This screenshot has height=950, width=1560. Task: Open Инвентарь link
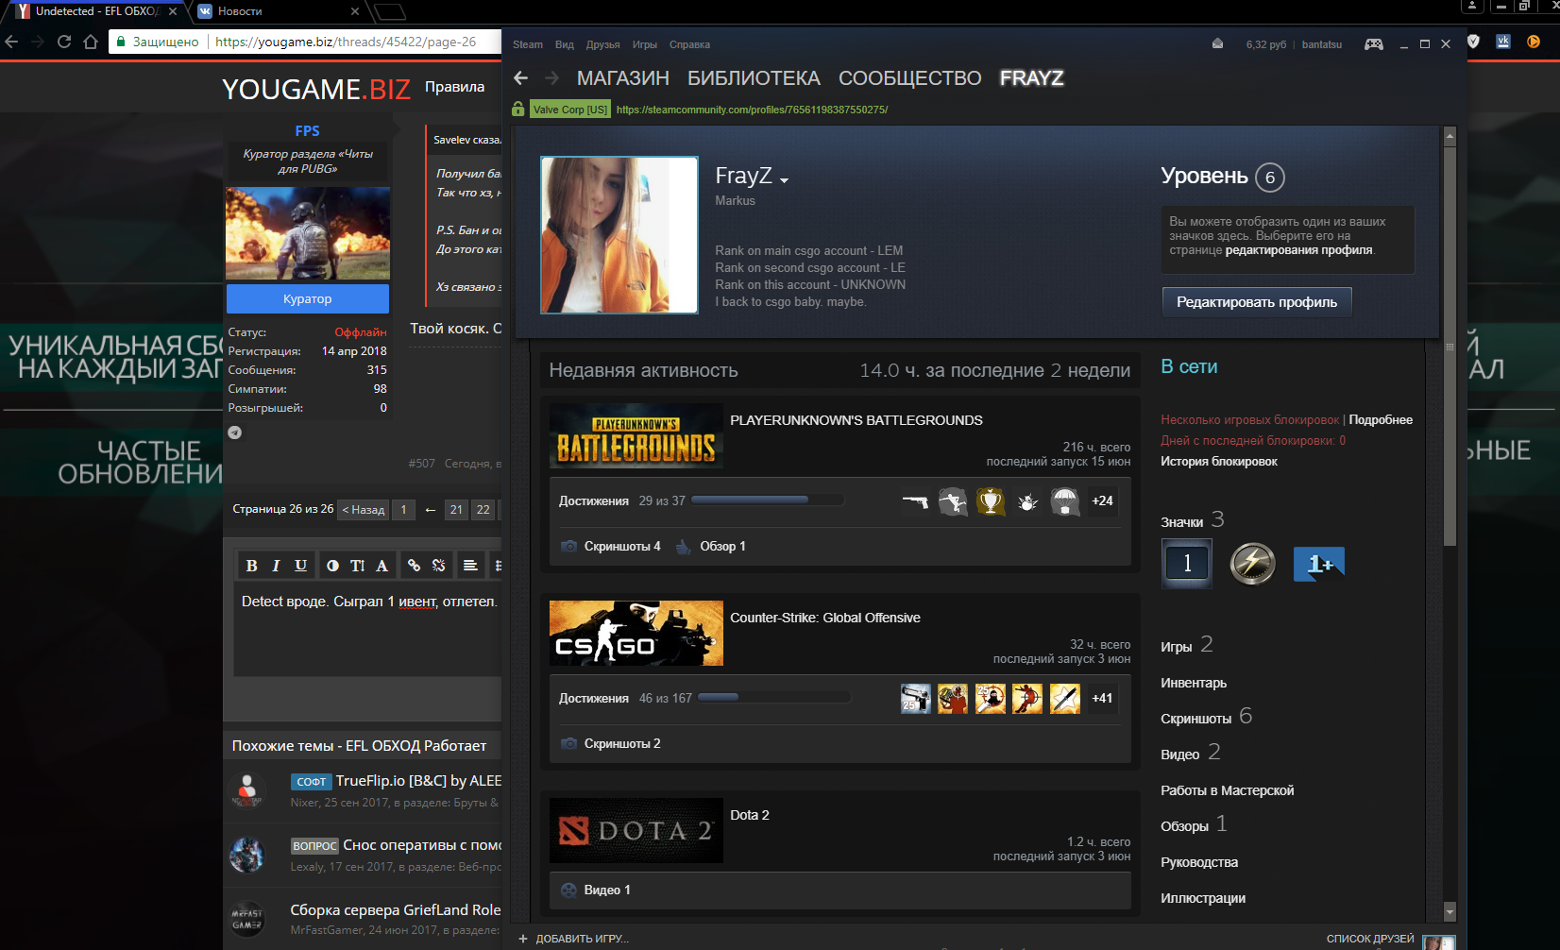pos(1194,683)
